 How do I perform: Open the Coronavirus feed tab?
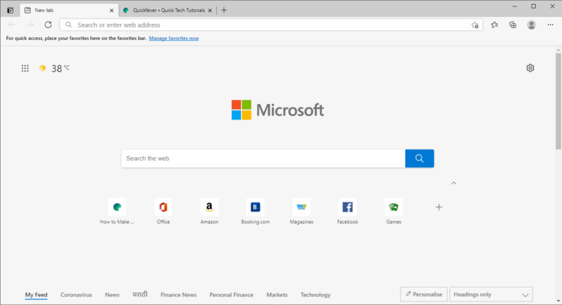pyautogui.click(x=76, y=294)
